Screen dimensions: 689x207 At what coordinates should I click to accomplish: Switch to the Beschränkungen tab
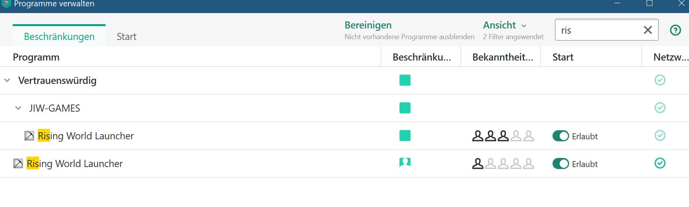pyautogui.click(x=59, y=36)
